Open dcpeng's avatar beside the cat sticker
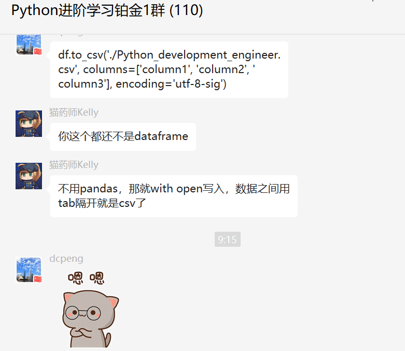Screen dimensions: 405x351 tap(29, 270)
